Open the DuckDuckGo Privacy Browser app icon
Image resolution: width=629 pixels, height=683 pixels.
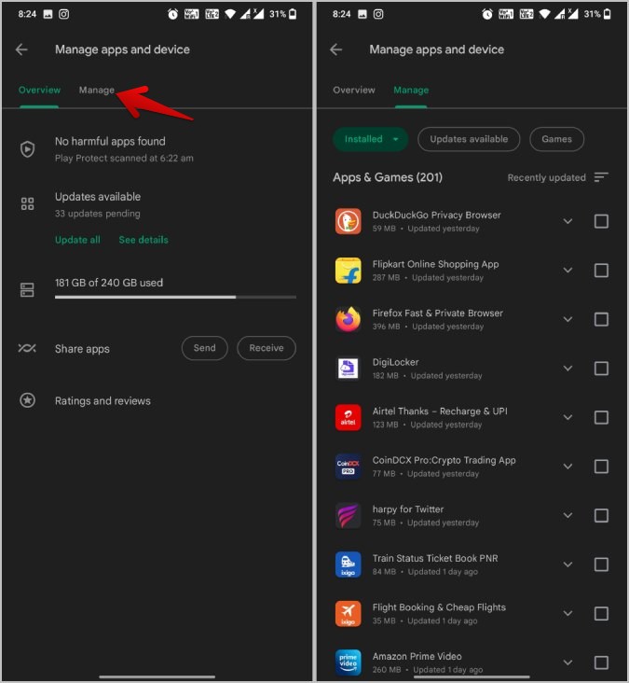(x=348, y=221)
